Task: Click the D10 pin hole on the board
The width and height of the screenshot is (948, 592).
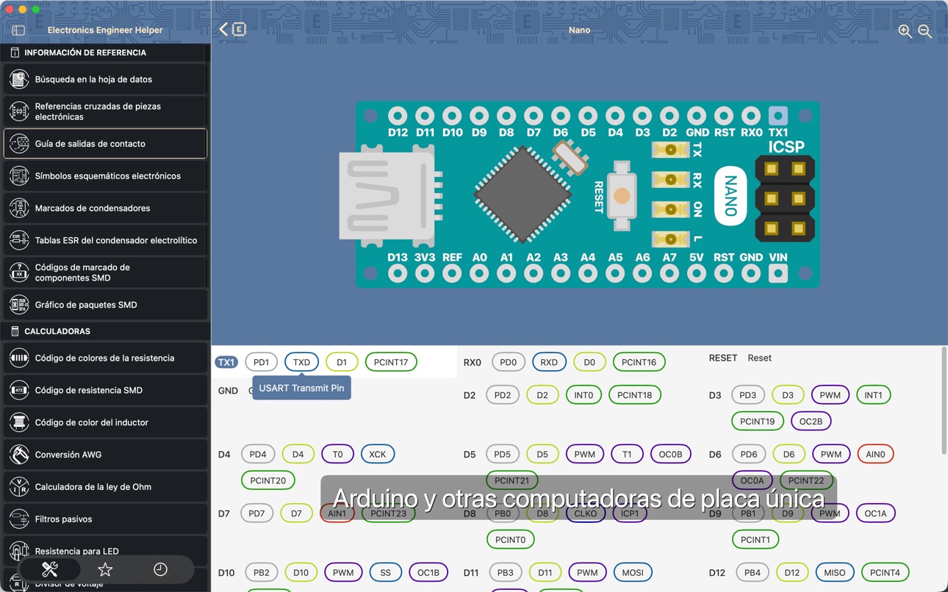Action: (x=452, y=115)
